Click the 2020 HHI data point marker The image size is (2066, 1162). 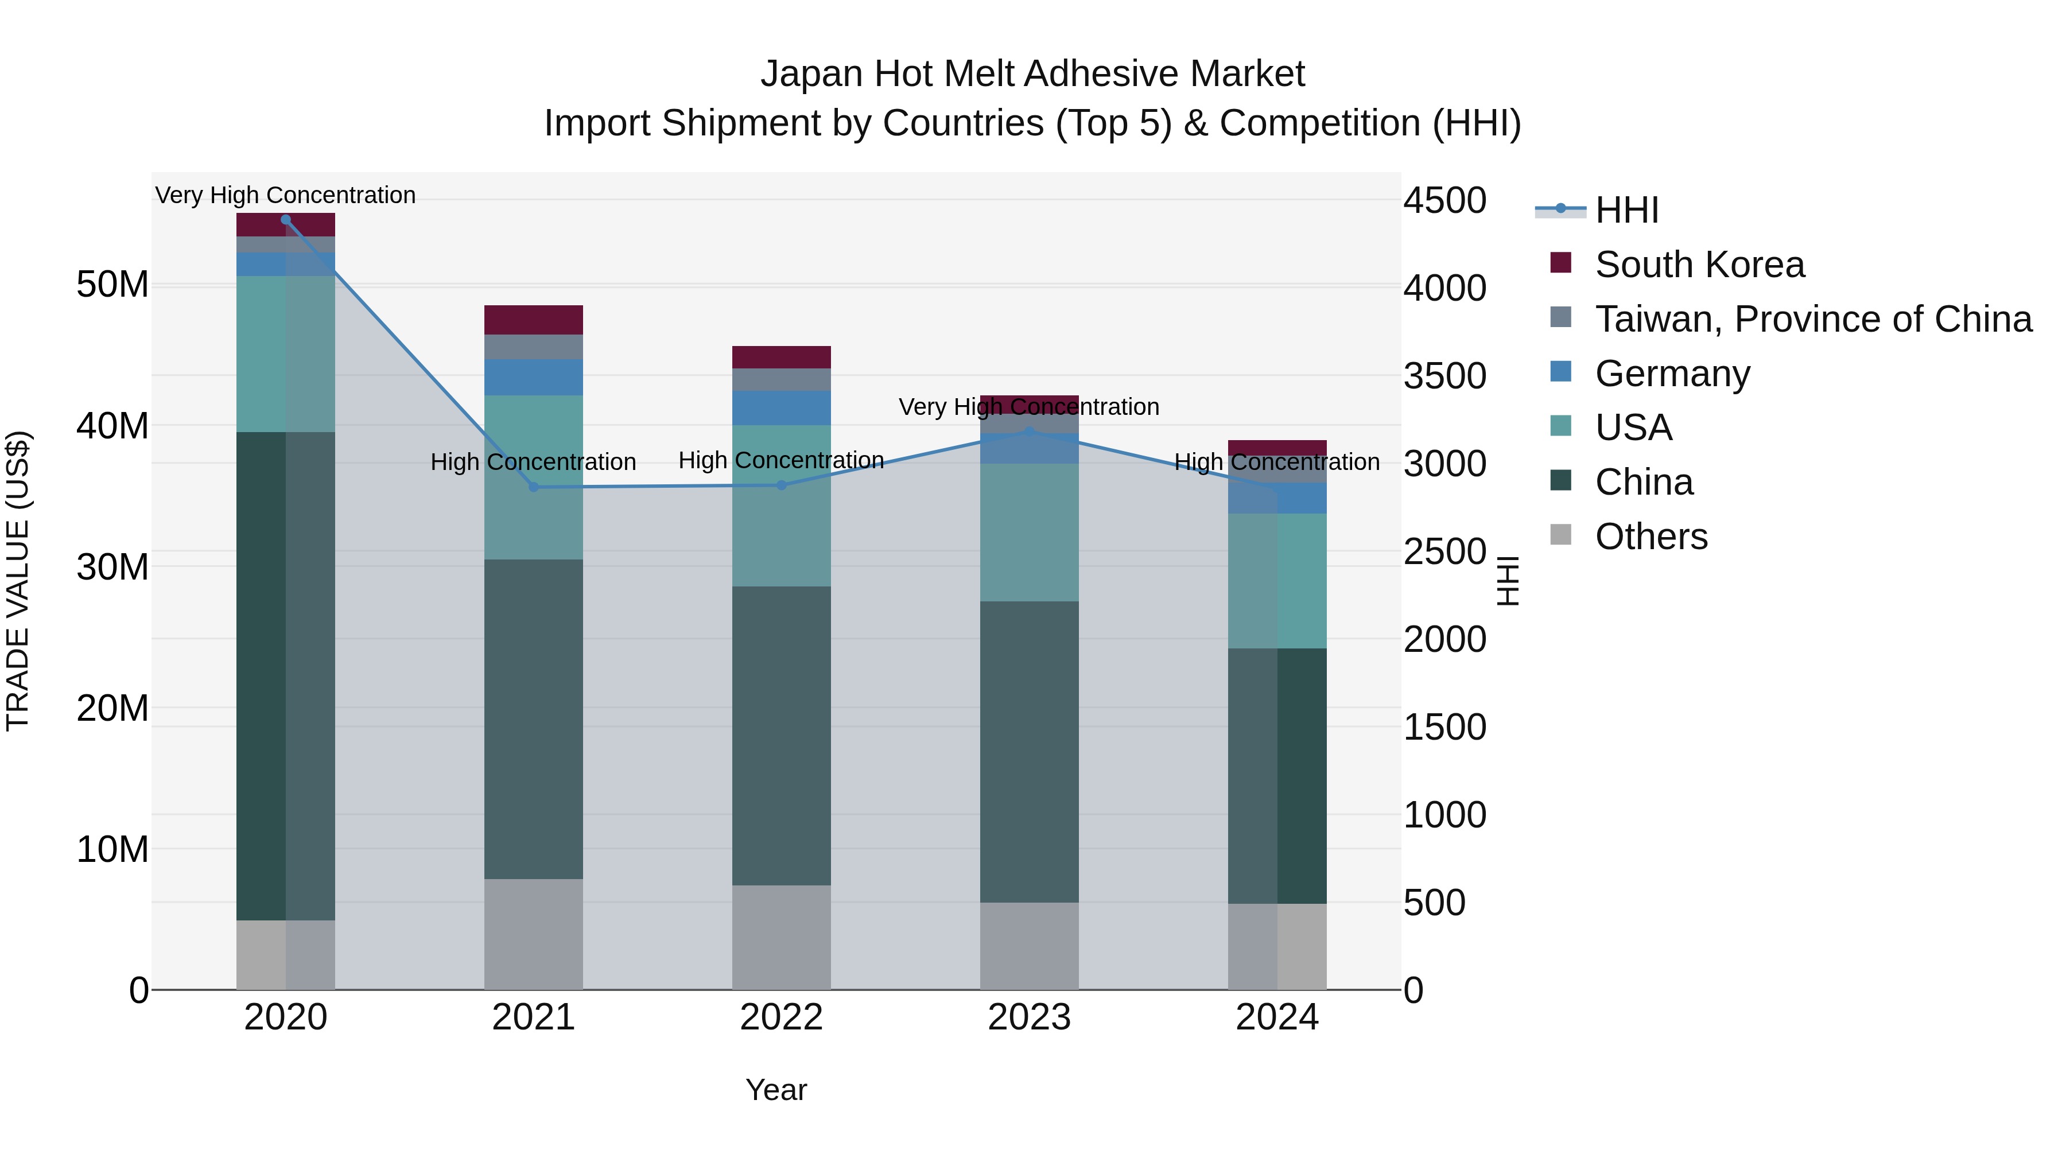coord(286,220)
